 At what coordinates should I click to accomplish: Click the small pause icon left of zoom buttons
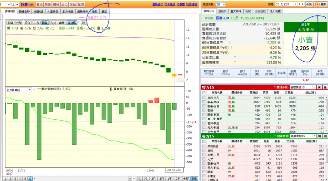click(130, 178)
